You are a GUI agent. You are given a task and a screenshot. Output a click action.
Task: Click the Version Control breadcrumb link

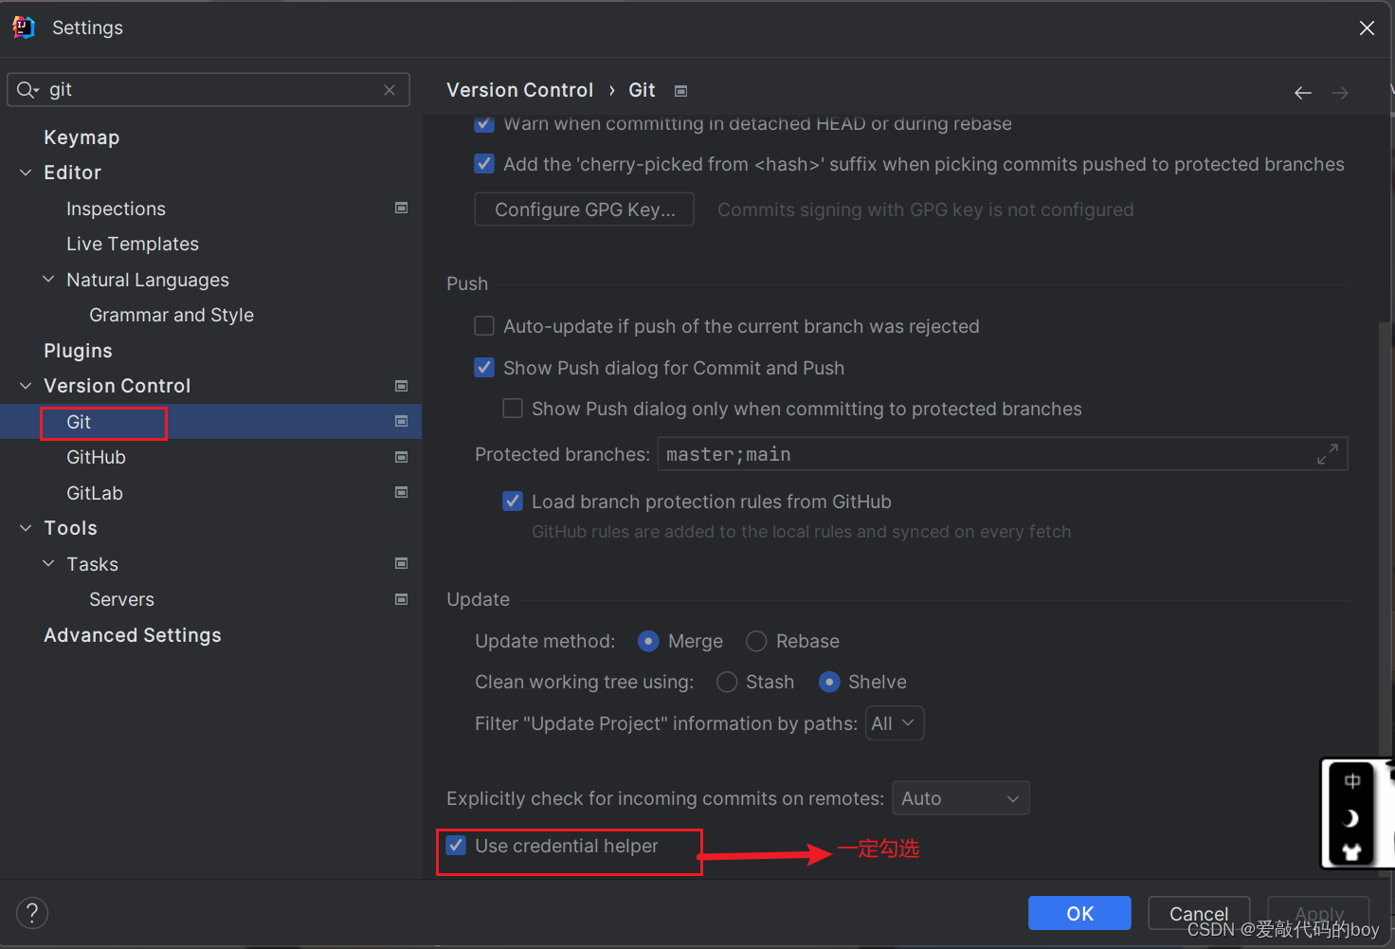(x=519, y=90)
